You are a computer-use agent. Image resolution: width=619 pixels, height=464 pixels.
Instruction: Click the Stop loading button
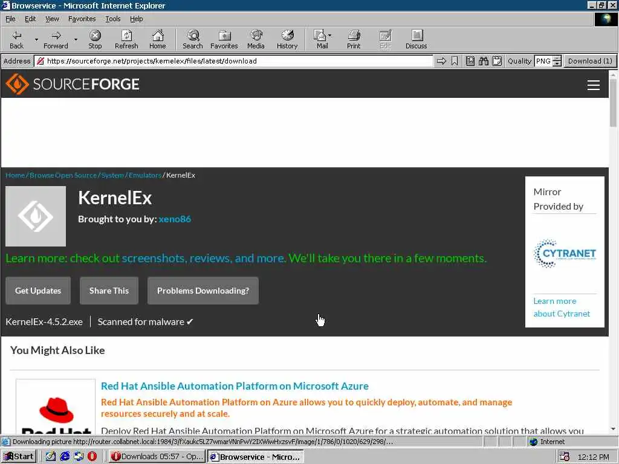(95, 39)
